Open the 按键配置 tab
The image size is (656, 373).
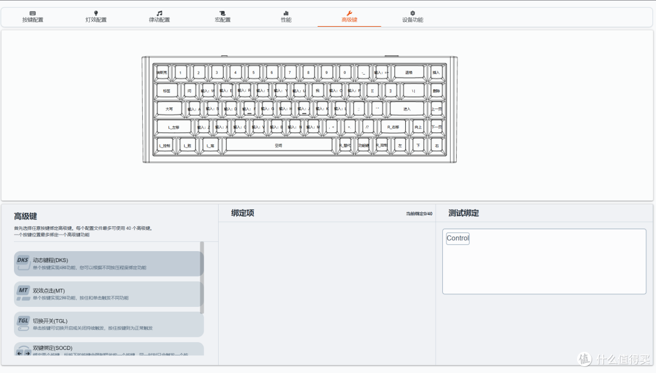coord(33,17)
